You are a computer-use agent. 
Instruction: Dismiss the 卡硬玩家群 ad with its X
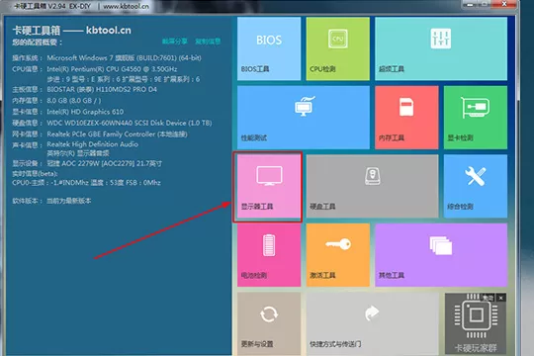pos(501,298)
